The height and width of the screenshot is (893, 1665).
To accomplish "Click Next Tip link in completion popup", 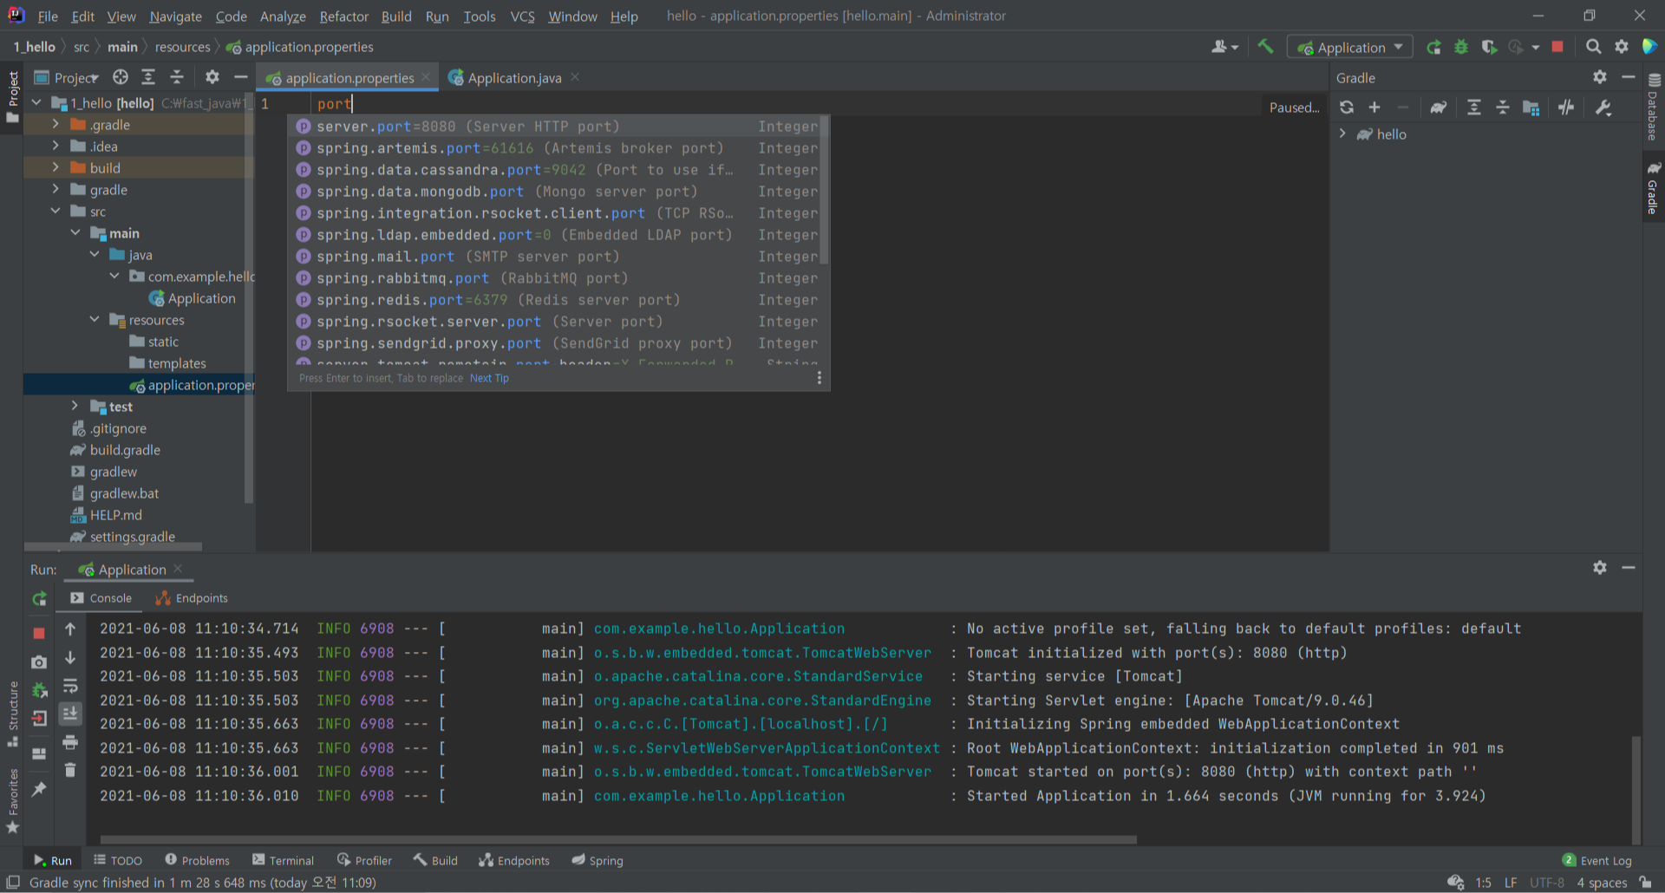I will [489, 378].
